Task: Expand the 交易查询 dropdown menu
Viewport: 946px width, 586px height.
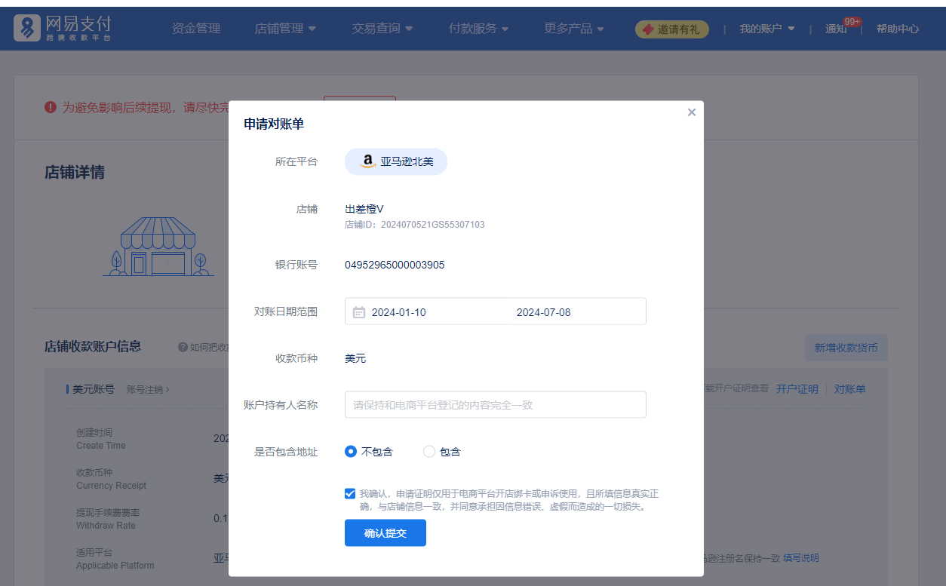Action: tap(382, 29)
